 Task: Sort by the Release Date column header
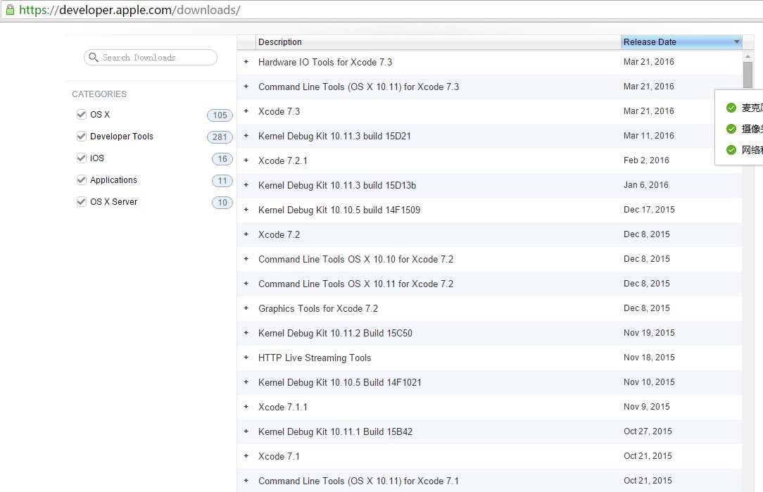681,42
